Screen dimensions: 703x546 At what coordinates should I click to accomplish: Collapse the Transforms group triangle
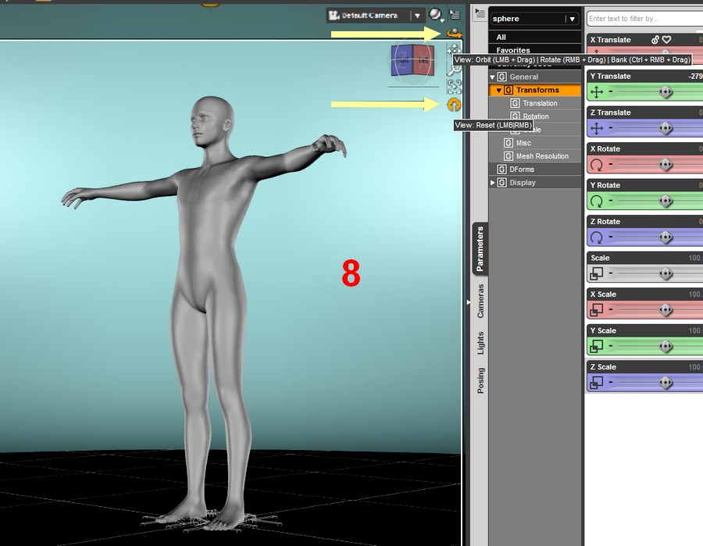pos(498,91)
